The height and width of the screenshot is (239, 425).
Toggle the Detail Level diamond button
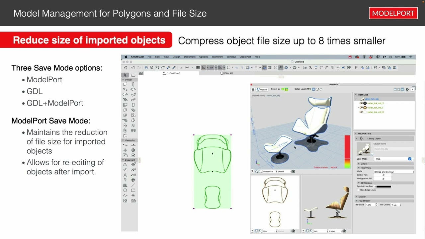point(321,89)
